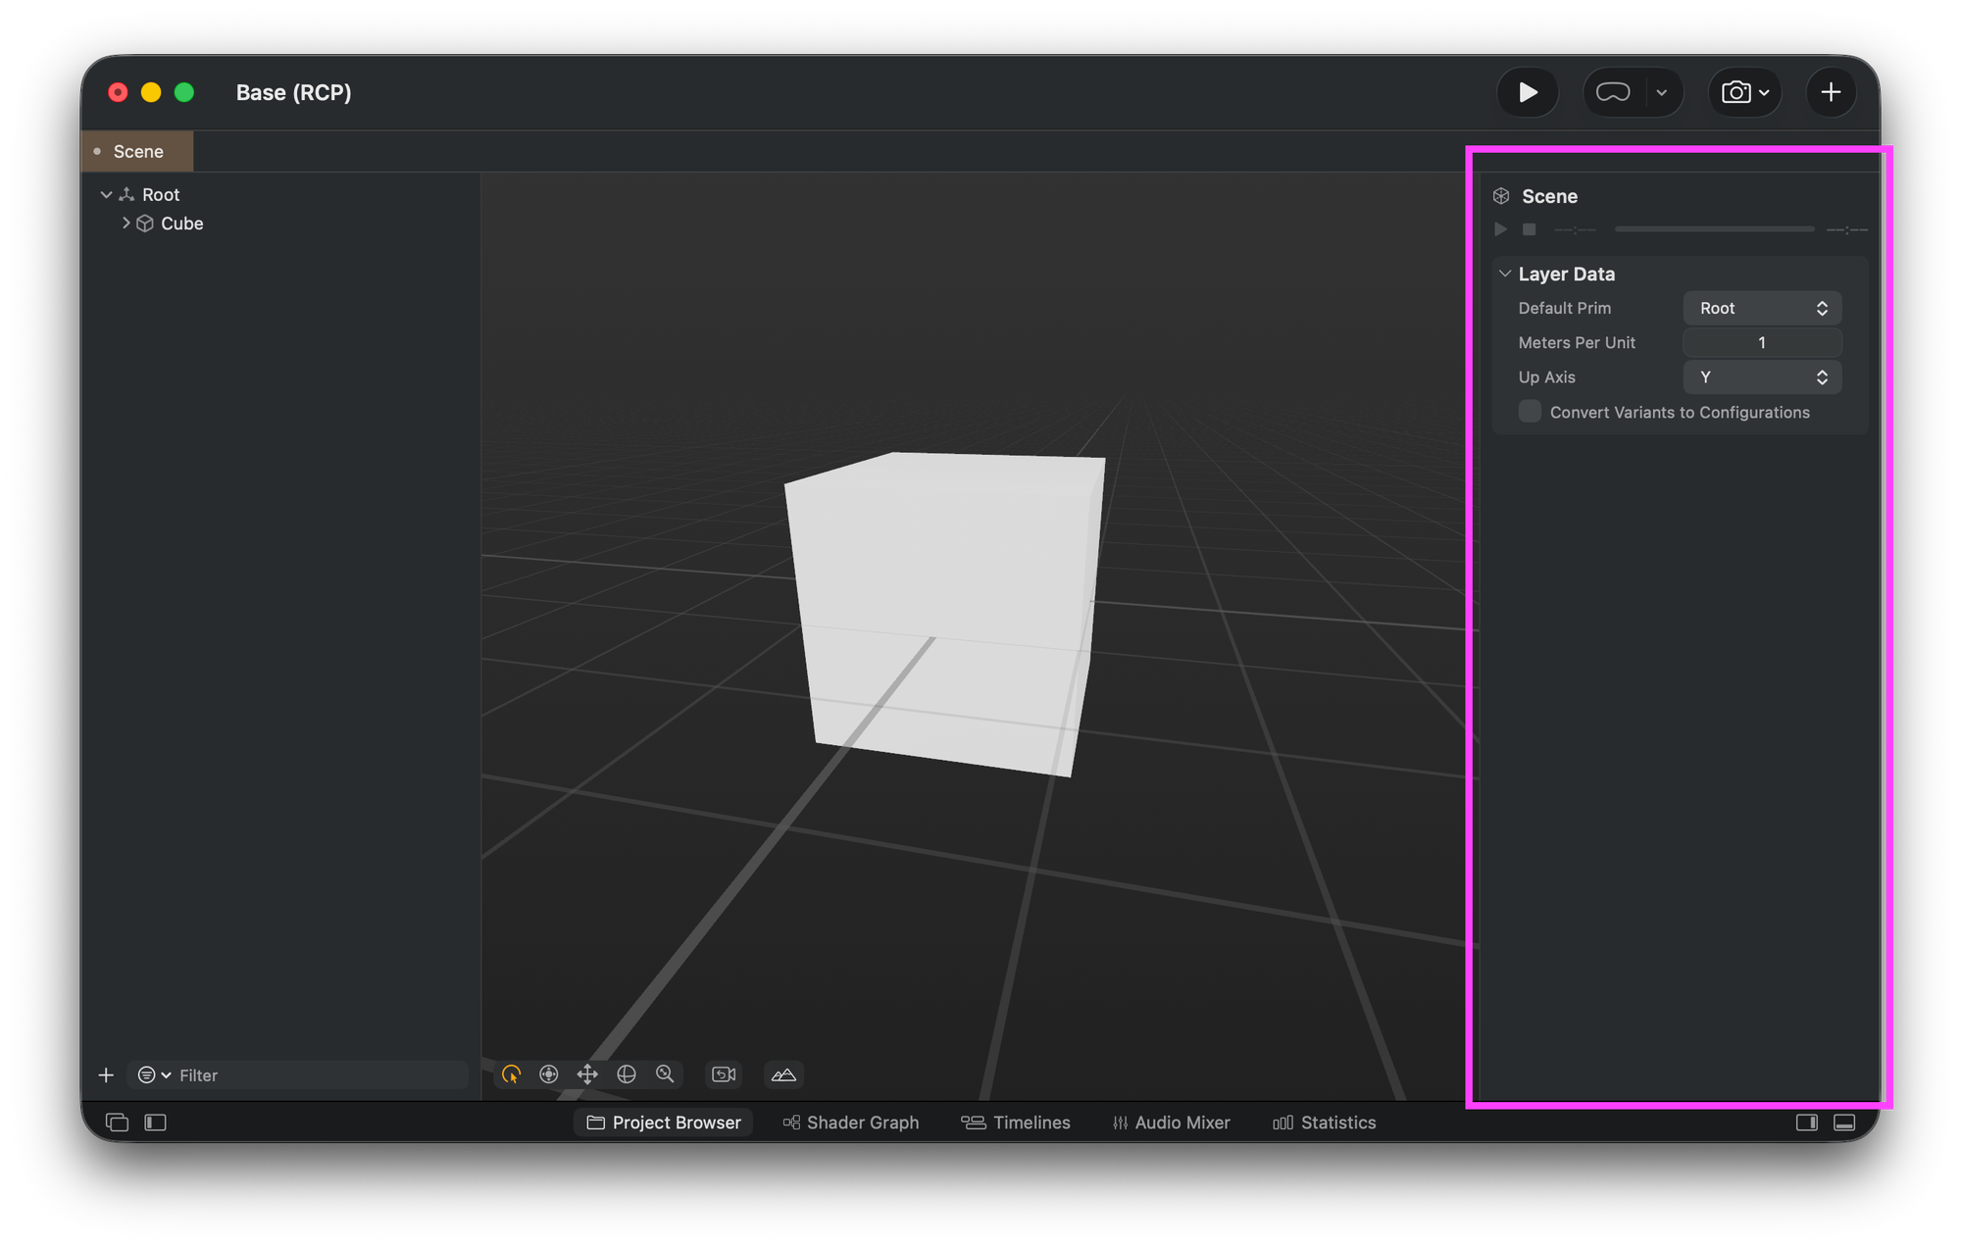Image resolution: width=1961 pixels, height=1249 pixels.
Task: Expand the Cube tree item
Action: [x=126, y=224]
